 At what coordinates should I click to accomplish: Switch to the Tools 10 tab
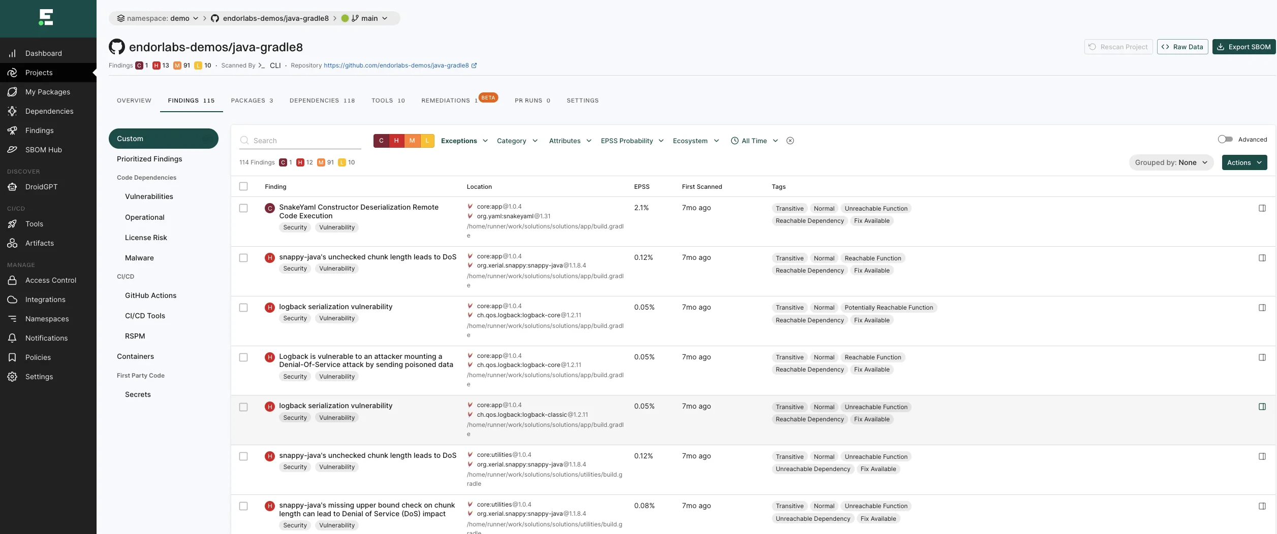point(388,101)
